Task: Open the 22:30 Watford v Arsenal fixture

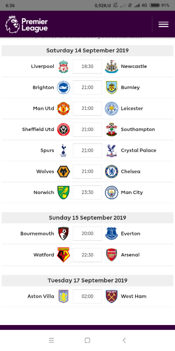Action: point(87,255)
